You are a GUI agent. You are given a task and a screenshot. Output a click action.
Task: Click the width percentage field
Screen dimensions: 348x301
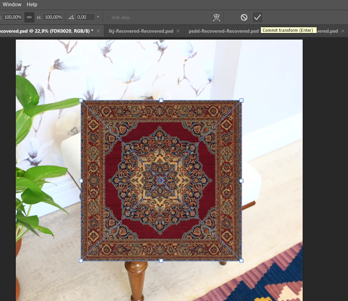(13, 17)
